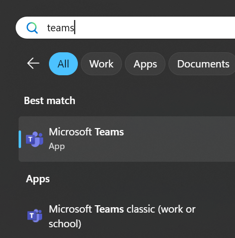Switch to the Apps filter tab
The height and width of the screenshot is (238, 235).
point(145,64)
